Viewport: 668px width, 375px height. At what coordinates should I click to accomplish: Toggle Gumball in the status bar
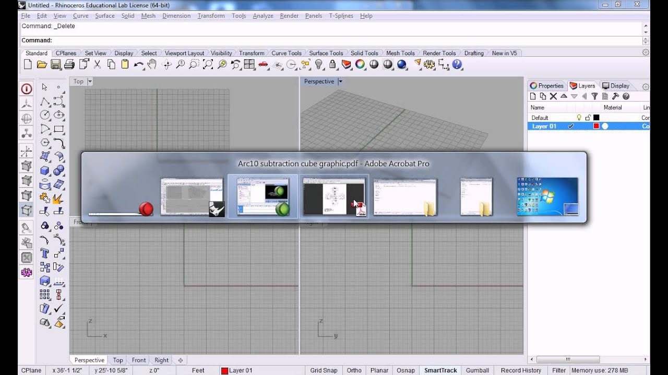coord(478,370)
